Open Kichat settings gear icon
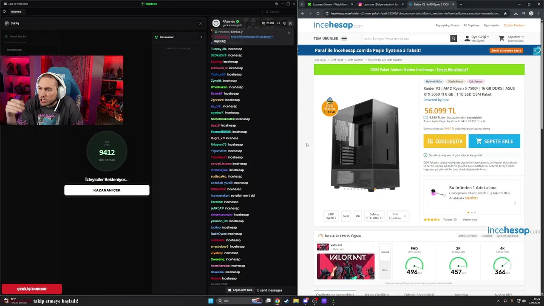The width and height of the screenshot is (544, 306). point(277,4)
